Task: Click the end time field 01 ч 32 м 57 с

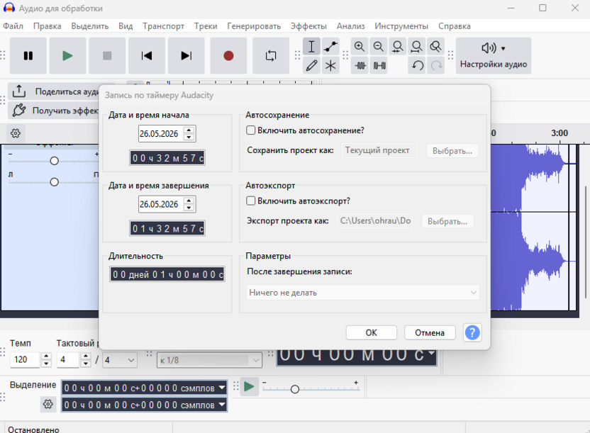Action: point(167,228)
